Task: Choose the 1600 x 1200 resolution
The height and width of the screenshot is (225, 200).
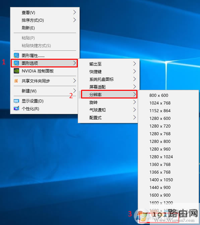Action: click(168, 203)
